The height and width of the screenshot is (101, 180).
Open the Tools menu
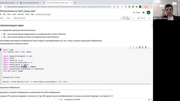pyautogui.click(x=27, y=14)
